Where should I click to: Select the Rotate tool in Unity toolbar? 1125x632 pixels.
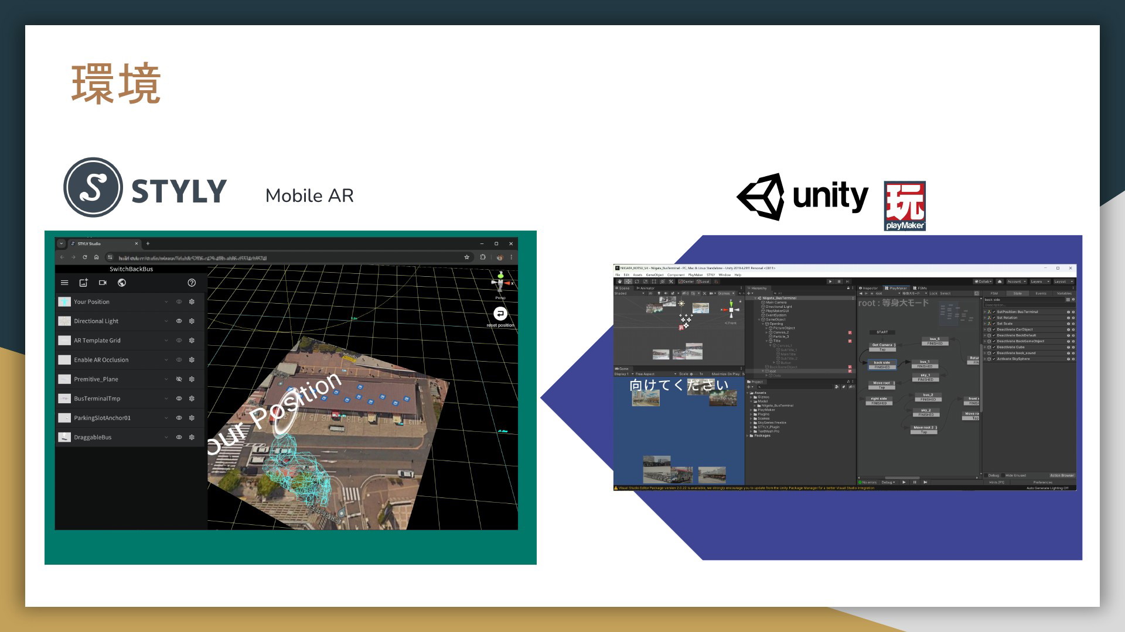[x=637, y=281]
